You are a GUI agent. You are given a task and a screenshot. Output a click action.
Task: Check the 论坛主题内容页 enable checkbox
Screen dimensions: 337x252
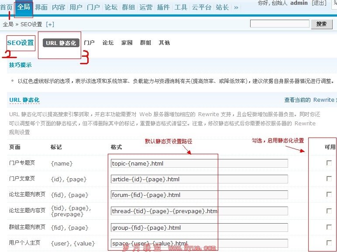[329, 211]
